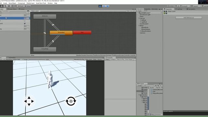
Task: Open the Collab dropdown
Action: pyautogui.click(x=171, y=6)
